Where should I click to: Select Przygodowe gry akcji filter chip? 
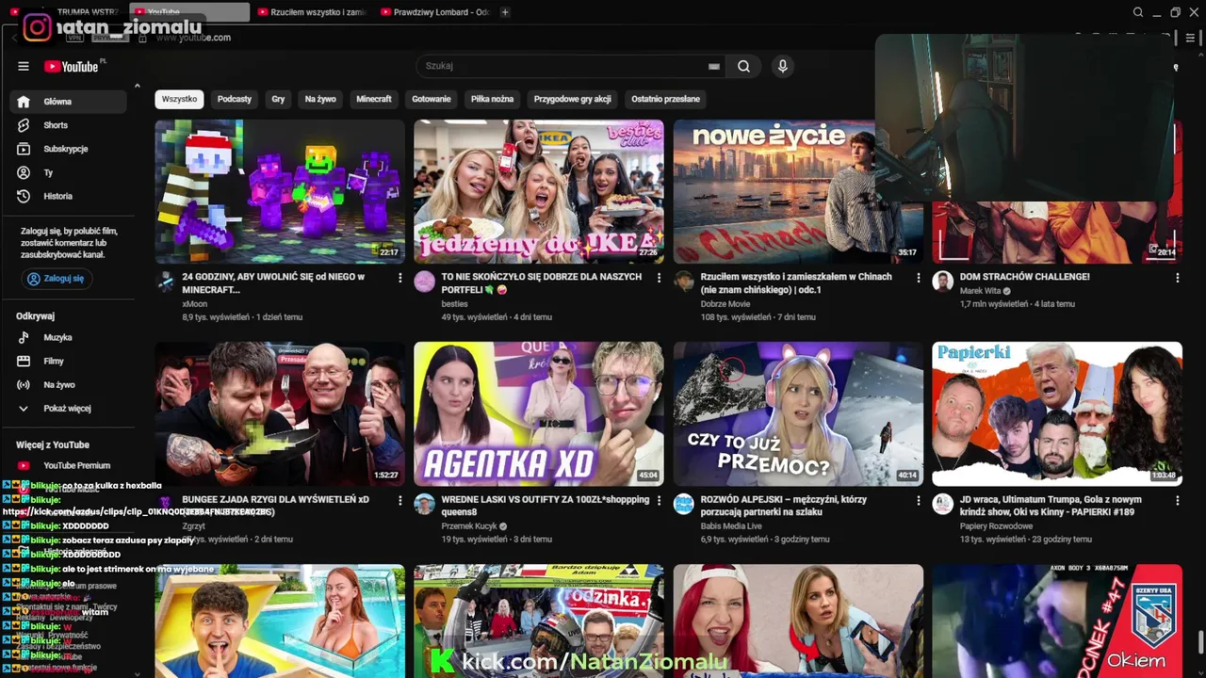(x=573, y=99)
